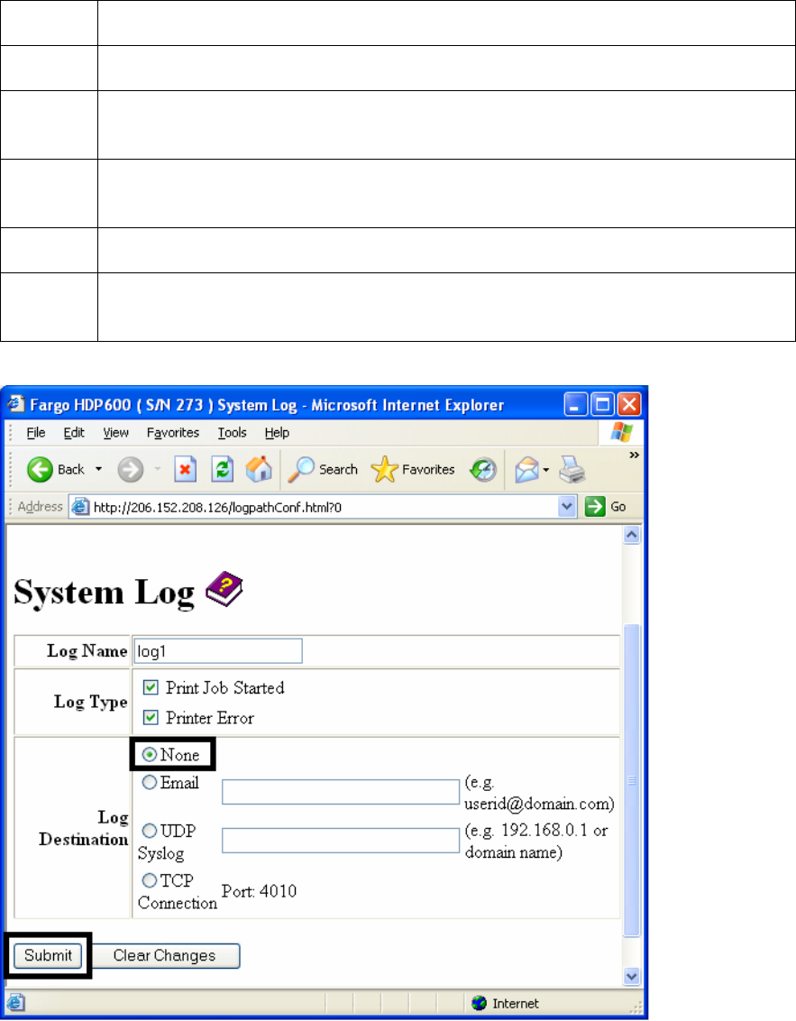Click the UDP Syslog address field
The image size is (796, 1021).
tap(341, 841)
